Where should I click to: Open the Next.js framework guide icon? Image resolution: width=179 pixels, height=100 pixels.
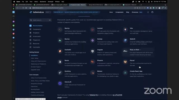[60, 30]
